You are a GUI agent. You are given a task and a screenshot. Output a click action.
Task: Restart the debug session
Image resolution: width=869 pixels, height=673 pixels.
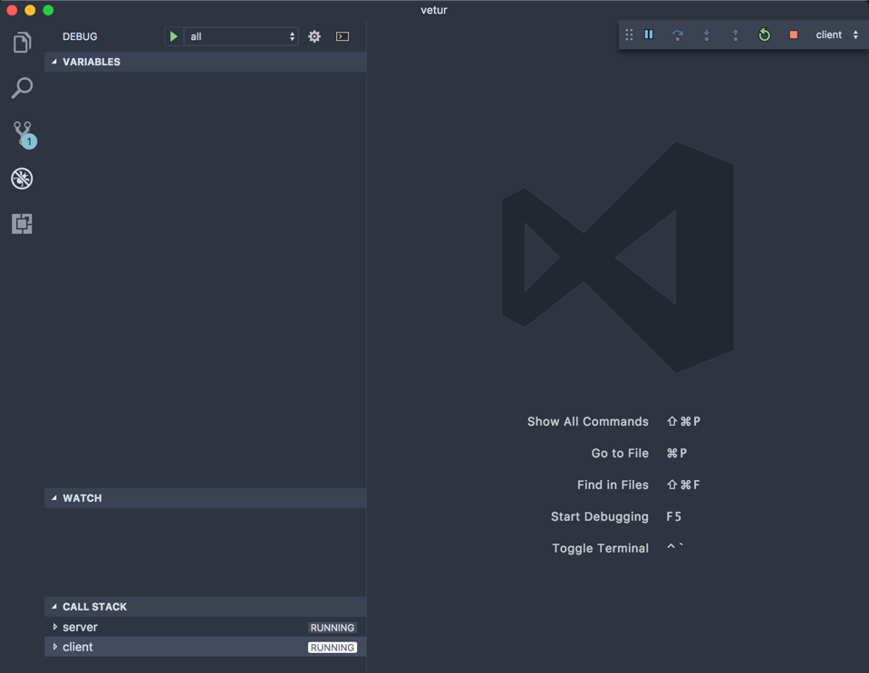pyautogui.click(x=764, y=35)
